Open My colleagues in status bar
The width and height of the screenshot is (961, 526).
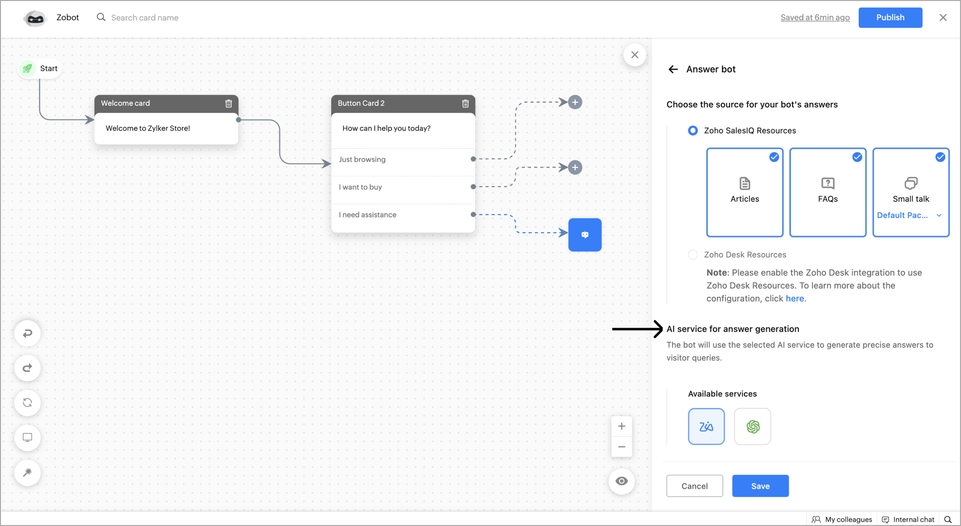point(842,519)
